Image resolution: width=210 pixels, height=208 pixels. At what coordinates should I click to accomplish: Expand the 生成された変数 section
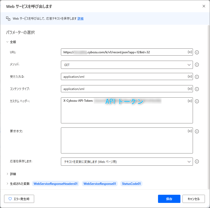point(7,184)
